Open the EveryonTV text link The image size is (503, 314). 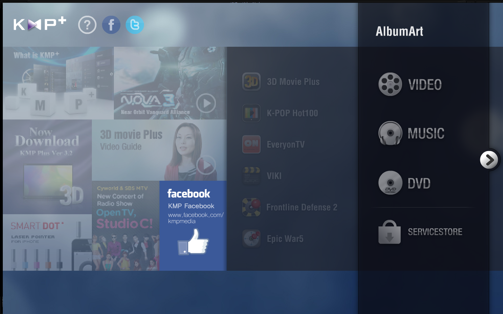[x=286, y=144]
